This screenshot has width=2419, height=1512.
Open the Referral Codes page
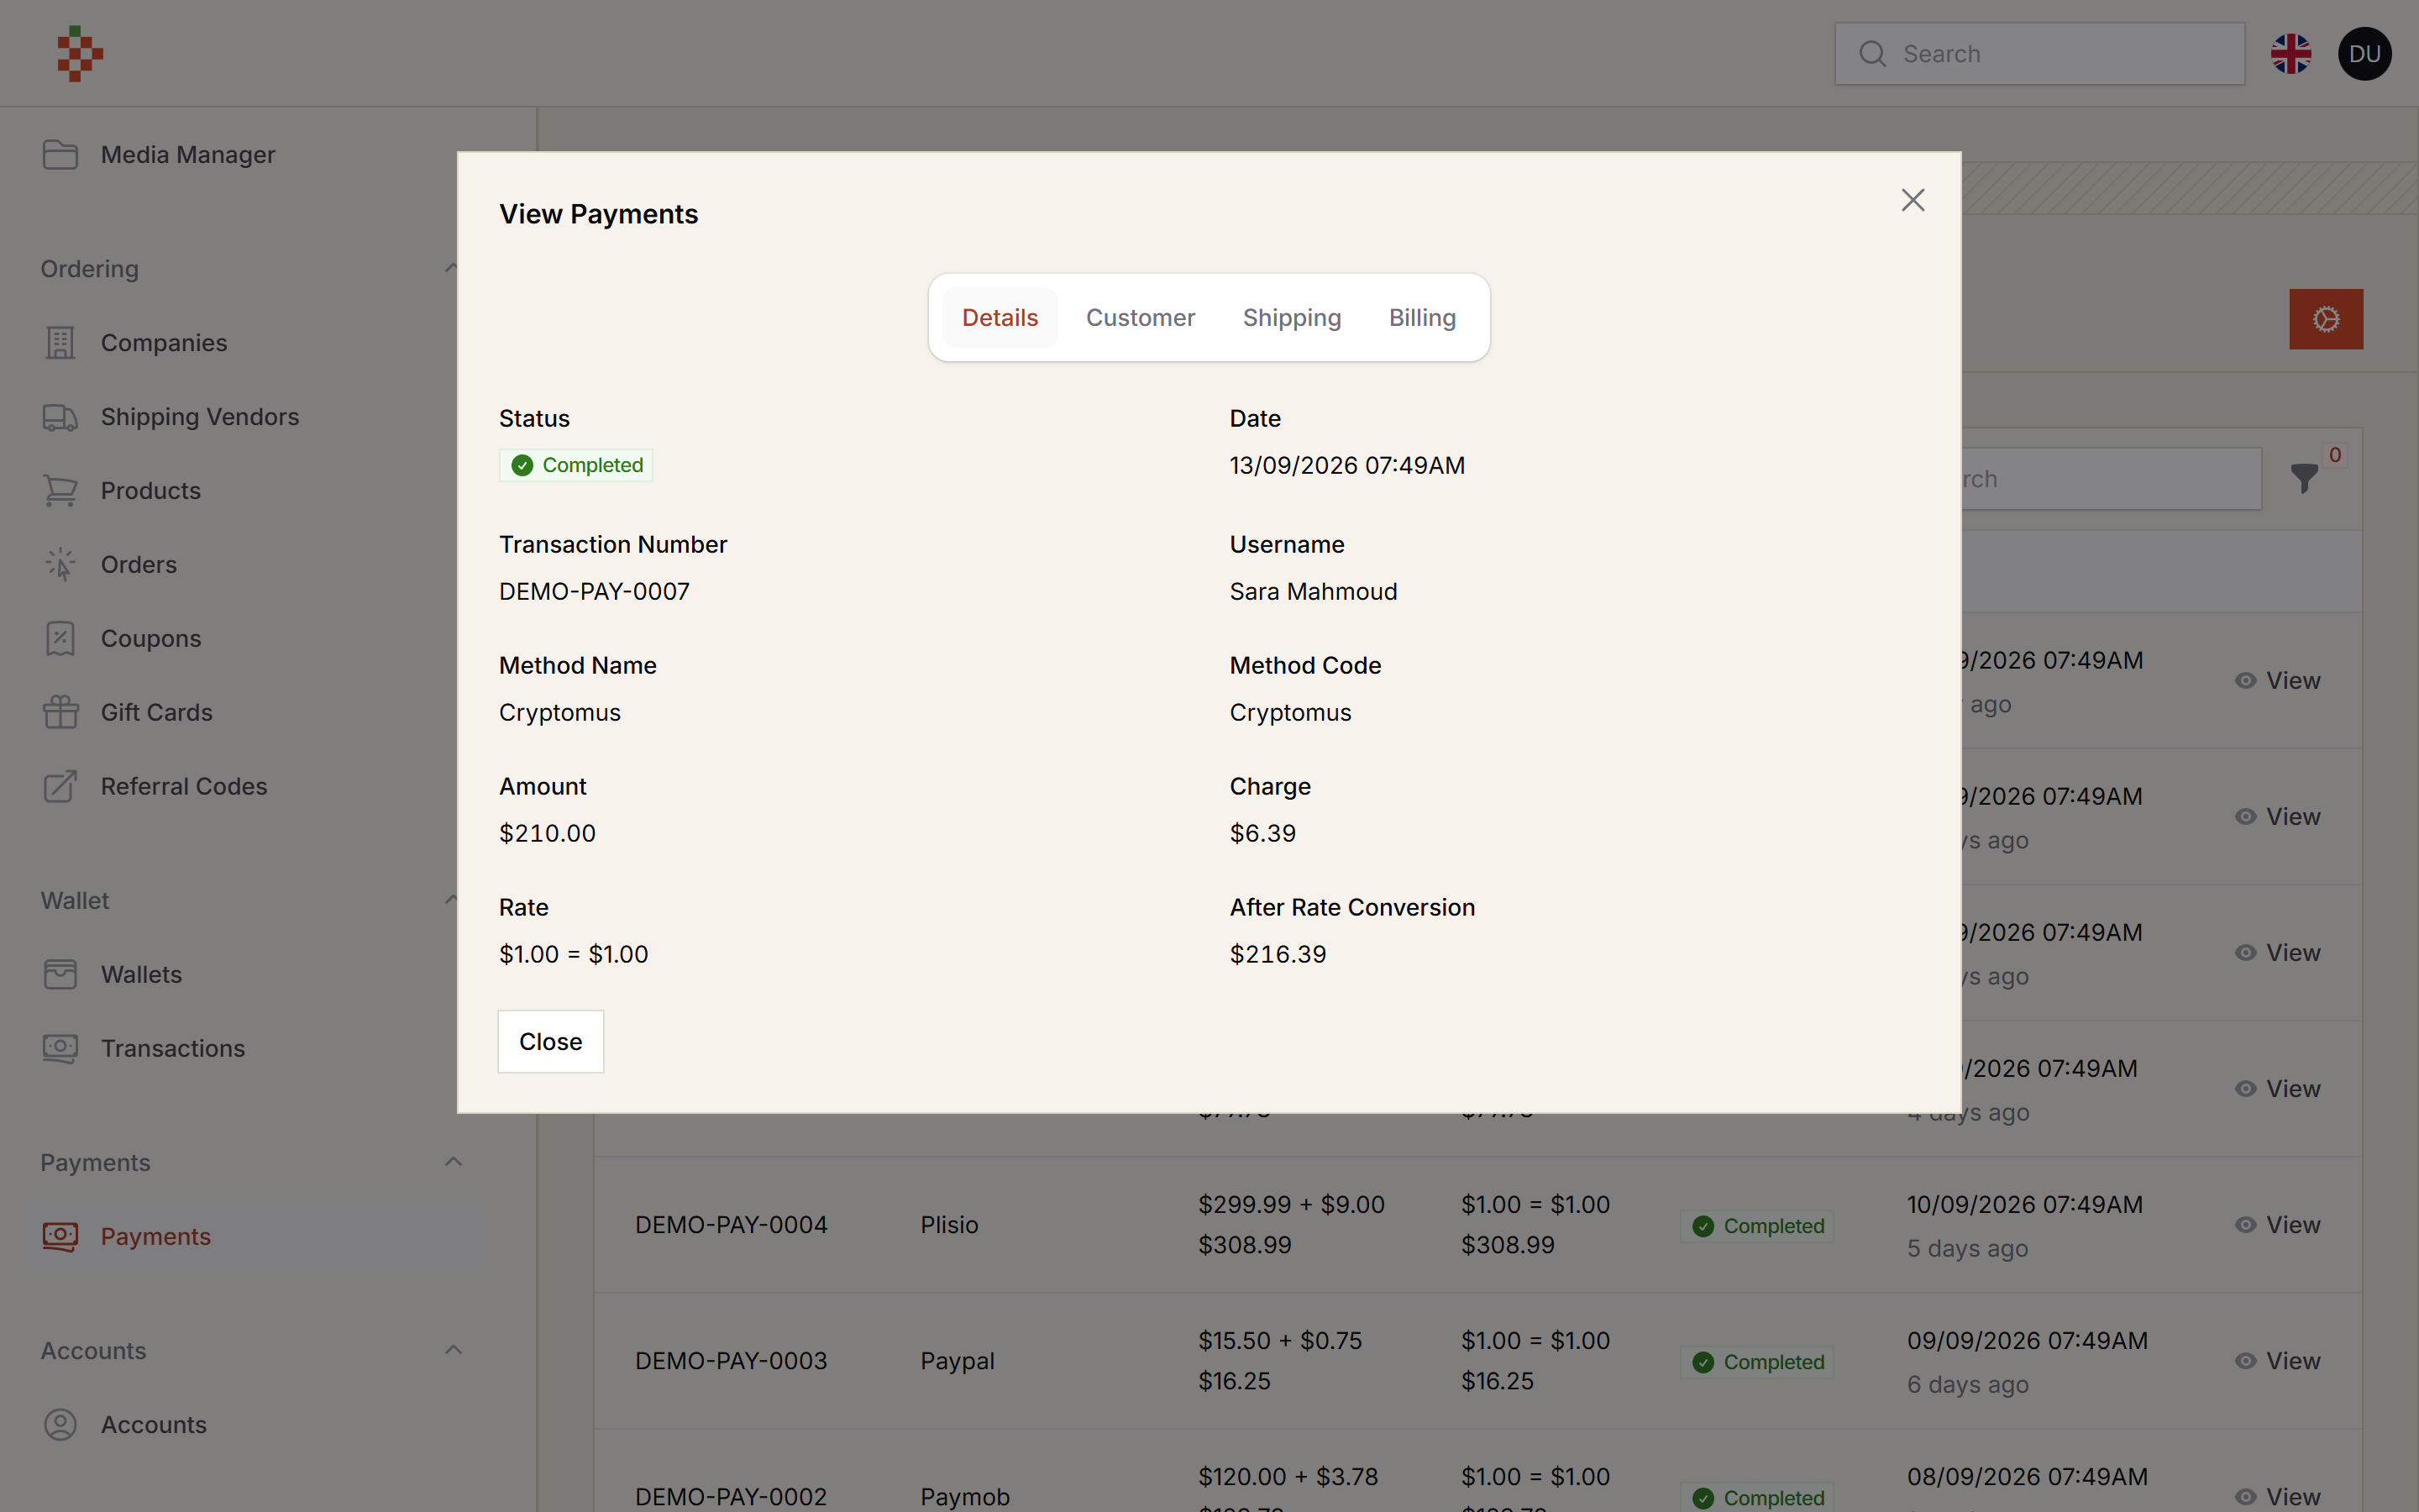click(x=184, y=787)
